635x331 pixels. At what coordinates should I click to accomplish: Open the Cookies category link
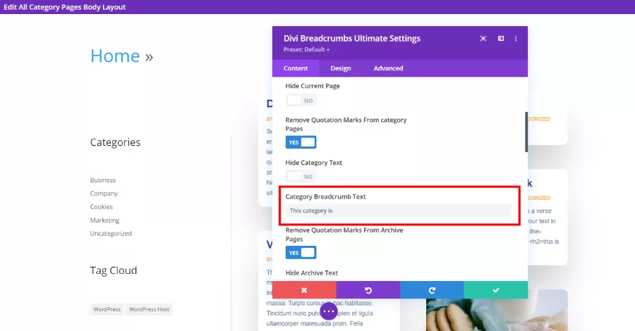pos(101,206)
